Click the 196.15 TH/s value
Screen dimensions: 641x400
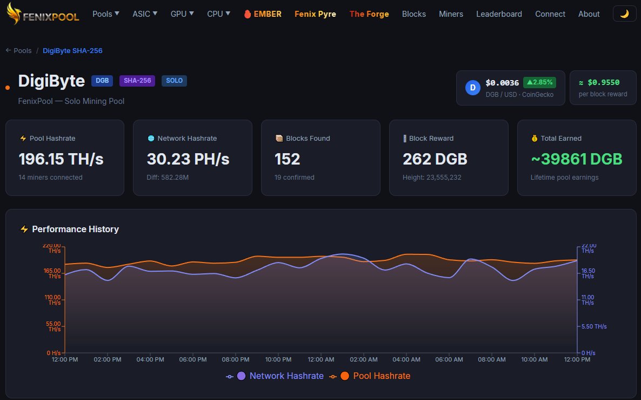pos(61,159)
